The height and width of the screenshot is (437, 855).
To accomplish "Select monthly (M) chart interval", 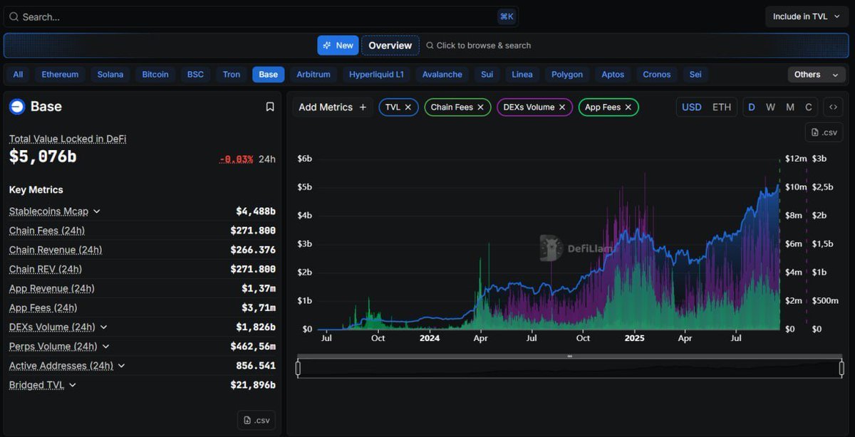I will coord(789,107).
